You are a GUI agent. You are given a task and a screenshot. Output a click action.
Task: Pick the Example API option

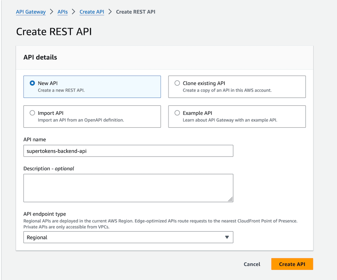pyautogui.click(x=177, y=112)
